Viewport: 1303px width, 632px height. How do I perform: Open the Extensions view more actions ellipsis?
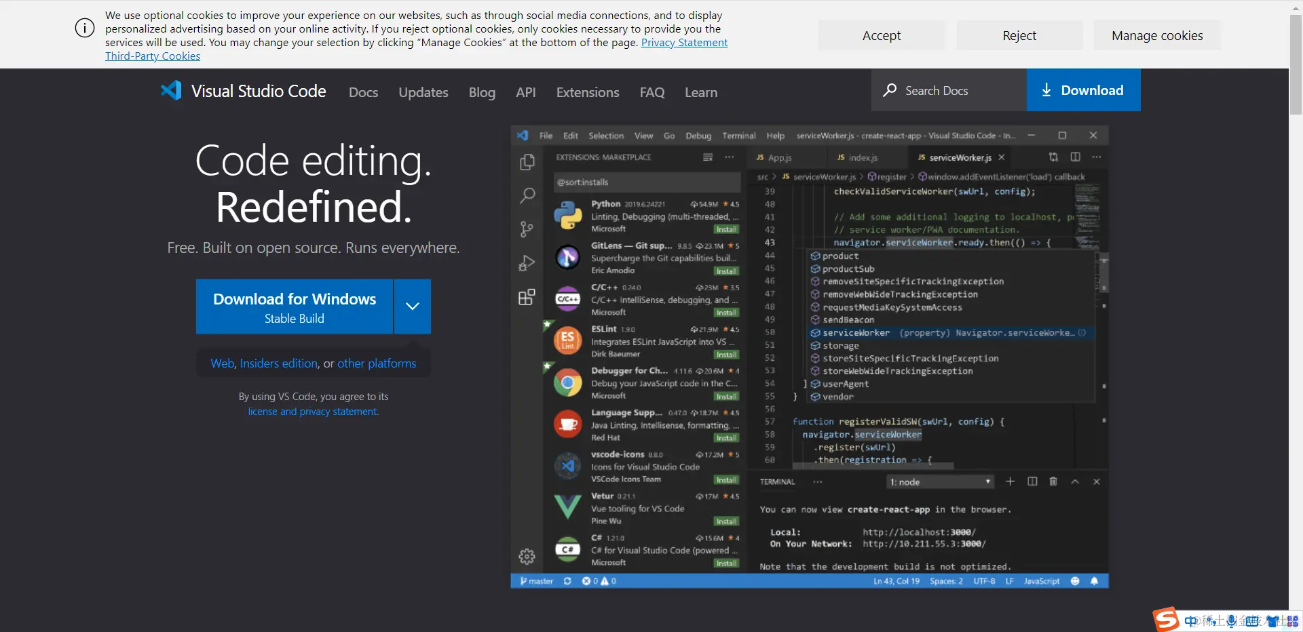point(730,157)
